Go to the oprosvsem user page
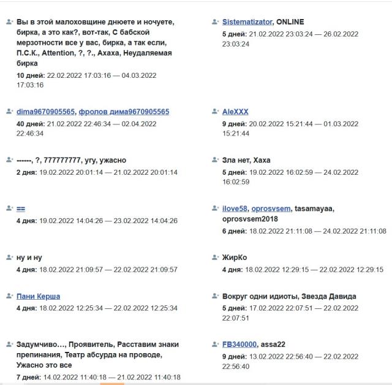 [271, 209]
